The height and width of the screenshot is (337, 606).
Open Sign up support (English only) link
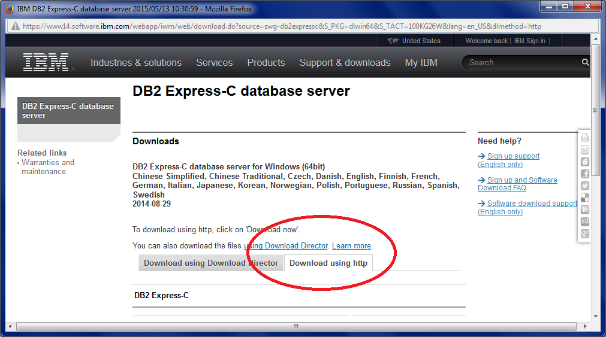(509, 160)
